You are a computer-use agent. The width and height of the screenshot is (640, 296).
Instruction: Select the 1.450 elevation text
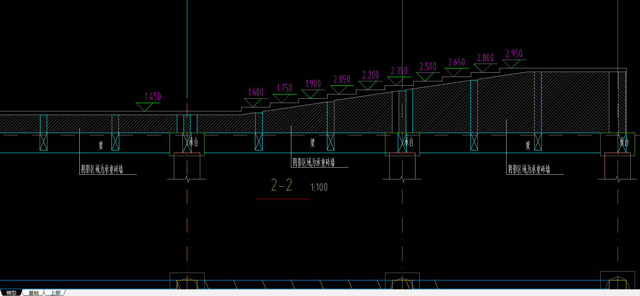pos(153,97)
